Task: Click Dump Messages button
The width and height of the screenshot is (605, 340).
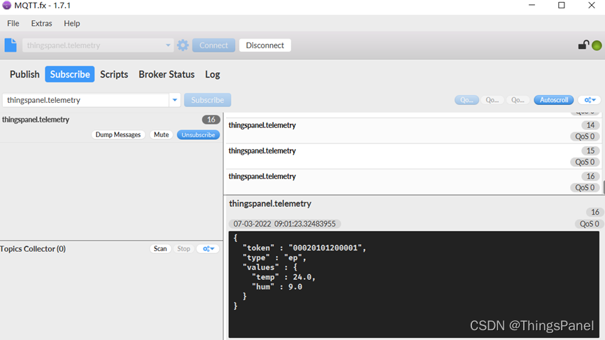Action: coord(118,135)
